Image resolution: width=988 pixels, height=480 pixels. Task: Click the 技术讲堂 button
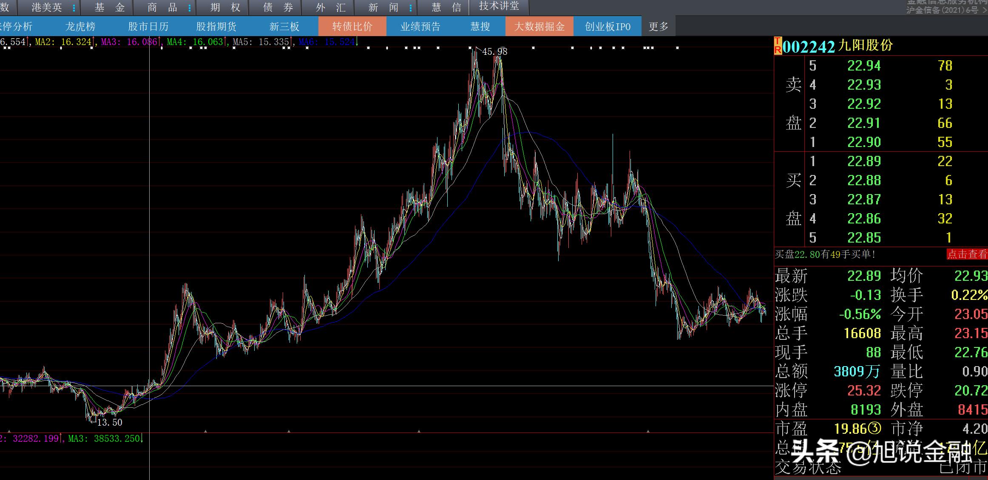tap(499, 6)
